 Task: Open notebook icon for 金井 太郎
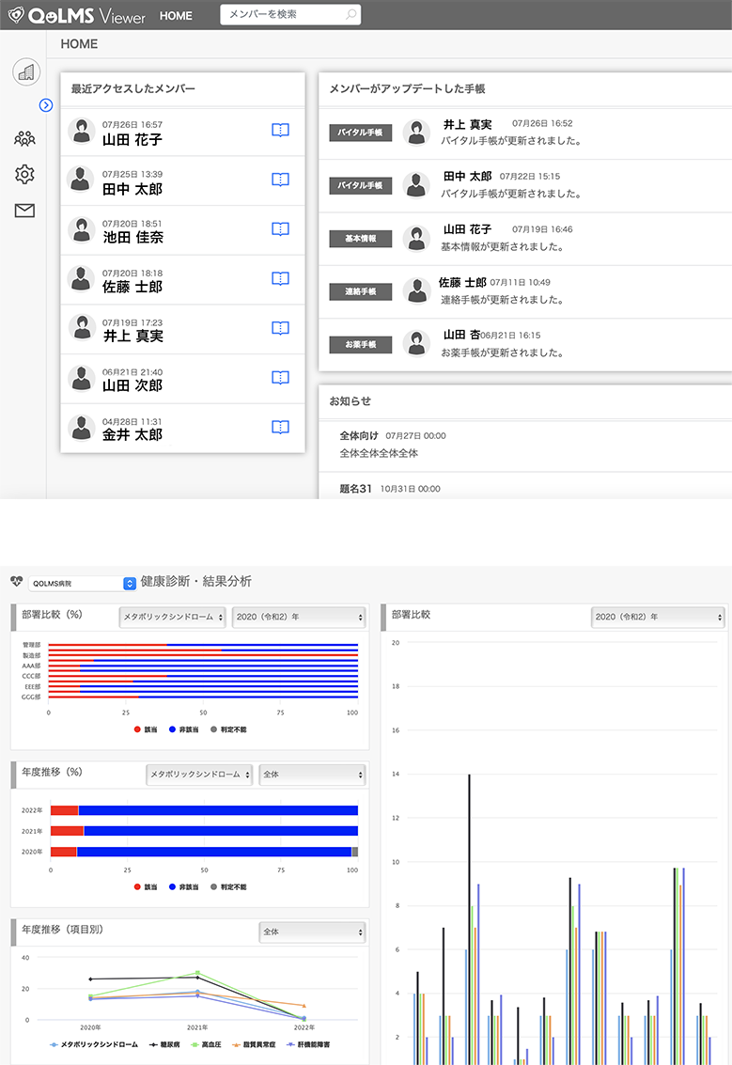tap(280, 427)
